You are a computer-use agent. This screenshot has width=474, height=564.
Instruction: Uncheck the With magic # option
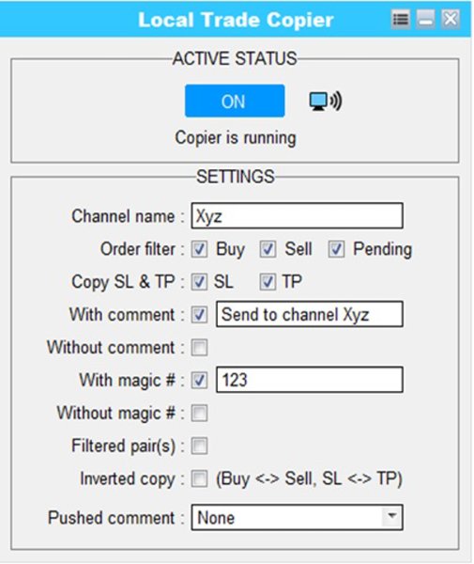(x=199, y=380)
